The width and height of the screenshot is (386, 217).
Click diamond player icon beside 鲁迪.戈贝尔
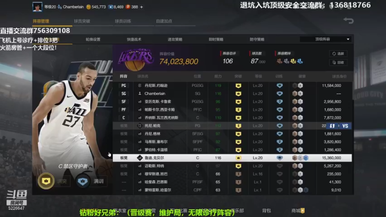[x=139, y=158]
